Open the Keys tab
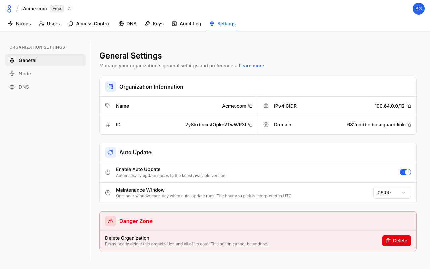Image resolution: width=430 pixels, height=269 pixels. pos(154,24)
